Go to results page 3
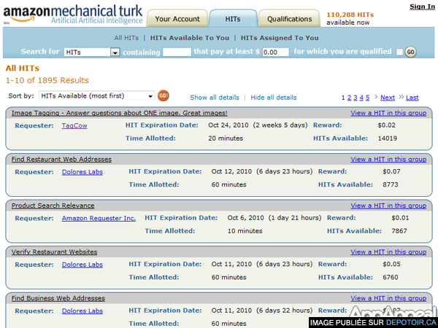This screenshot has width=438, height=328. pos(356,98)
